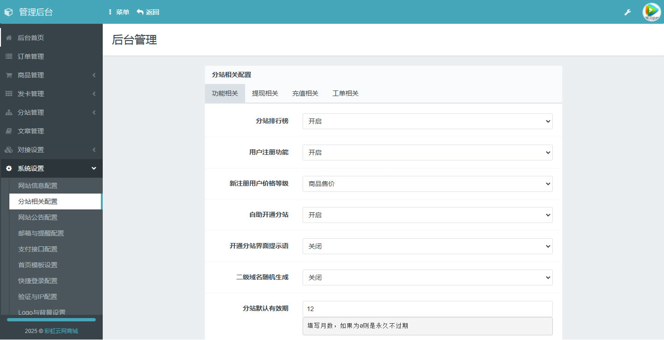Image resolution: width=664 pixels, height=340 pixels.
Task: Click the book icon beside 文章管理
Action: point(9,131)
